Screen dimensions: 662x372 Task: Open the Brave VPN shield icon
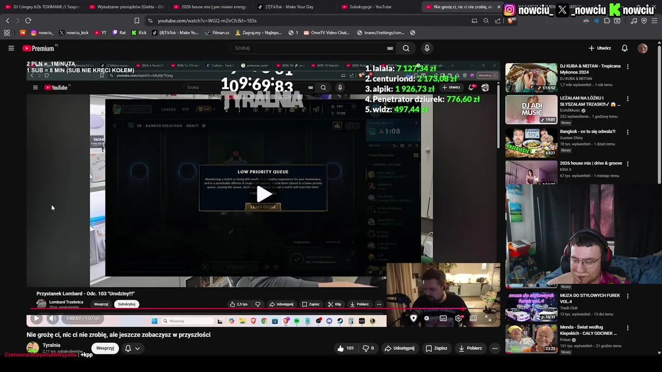pyautogui.click(x=644, y=21)
